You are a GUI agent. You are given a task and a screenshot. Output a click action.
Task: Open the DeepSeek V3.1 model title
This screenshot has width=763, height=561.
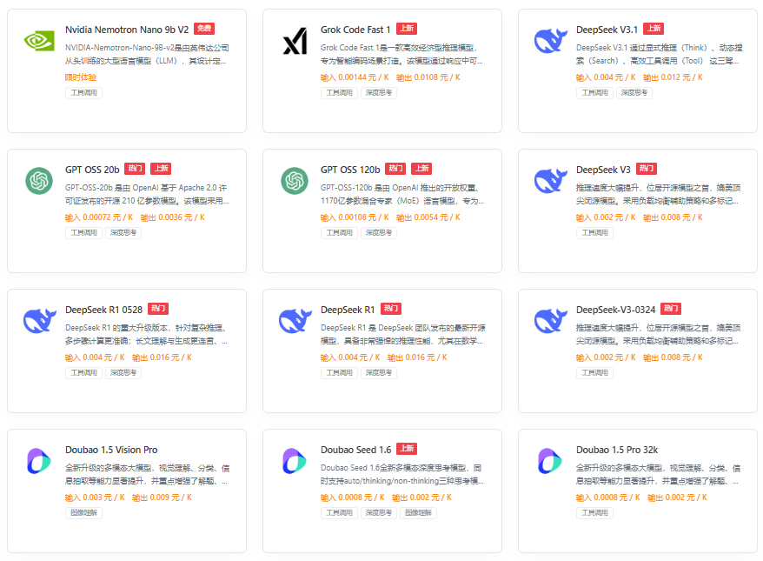click(607, 30)
